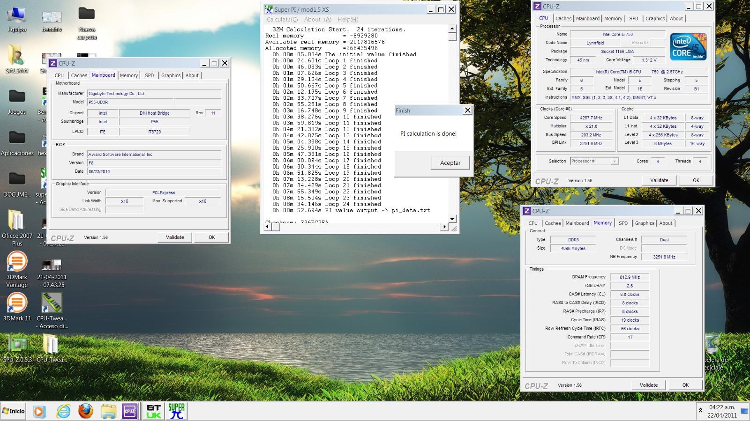Switch to Caches tab in top-right CPU-Z
Image resolution: width=750 pixels, height=421 pixels.
[563, 19]
